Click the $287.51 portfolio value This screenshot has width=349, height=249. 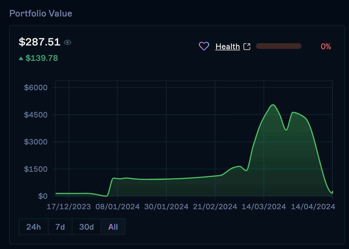(x=39, y=42)
